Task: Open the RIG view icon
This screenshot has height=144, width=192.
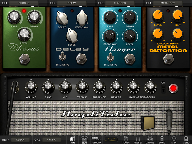Action: tap(73, 140)
